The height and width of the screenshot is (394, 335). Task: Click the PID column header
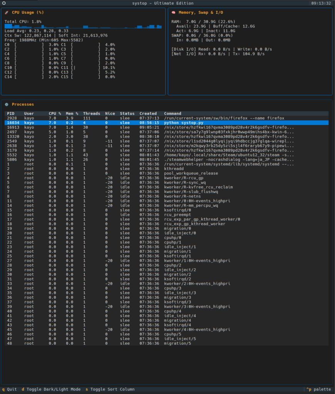coord(11,114)
